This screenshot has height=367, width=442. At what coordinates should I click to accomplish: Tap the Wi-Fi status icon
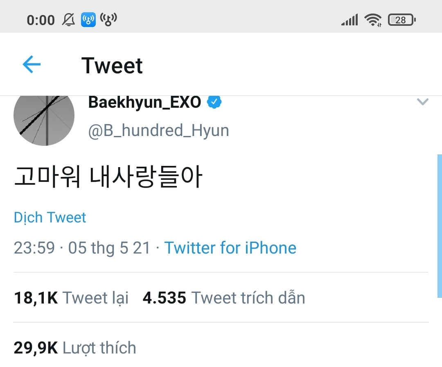(x=373, y=20)
